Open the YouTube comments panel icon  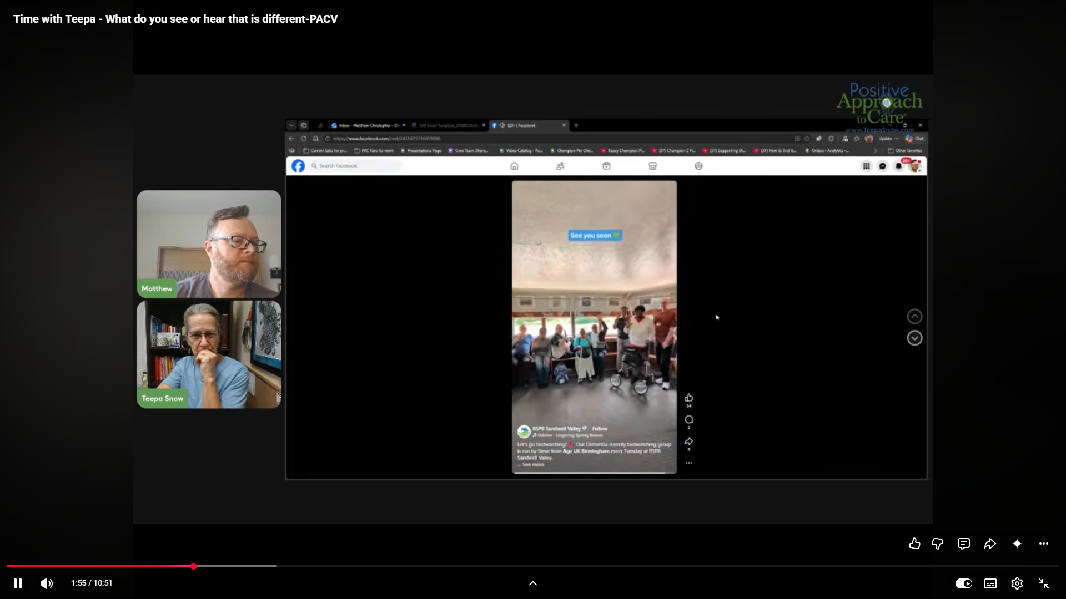click(964, 544)
